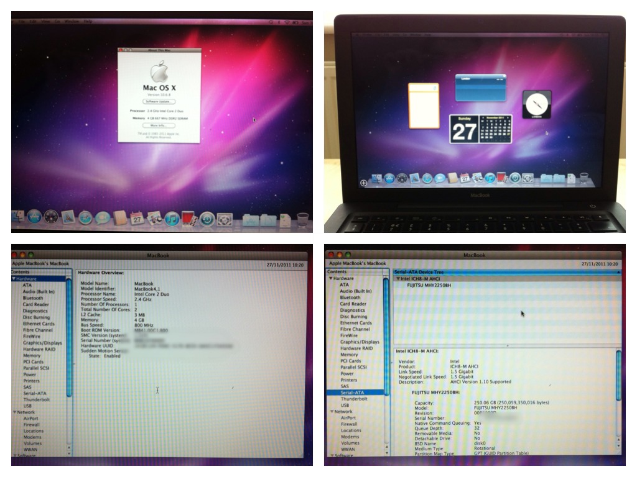Image resolution: width=637 pixels, height=477 pixels.
Task: Launch iTunes from About This Mac photo's dock
Action: tap(172, 219)
